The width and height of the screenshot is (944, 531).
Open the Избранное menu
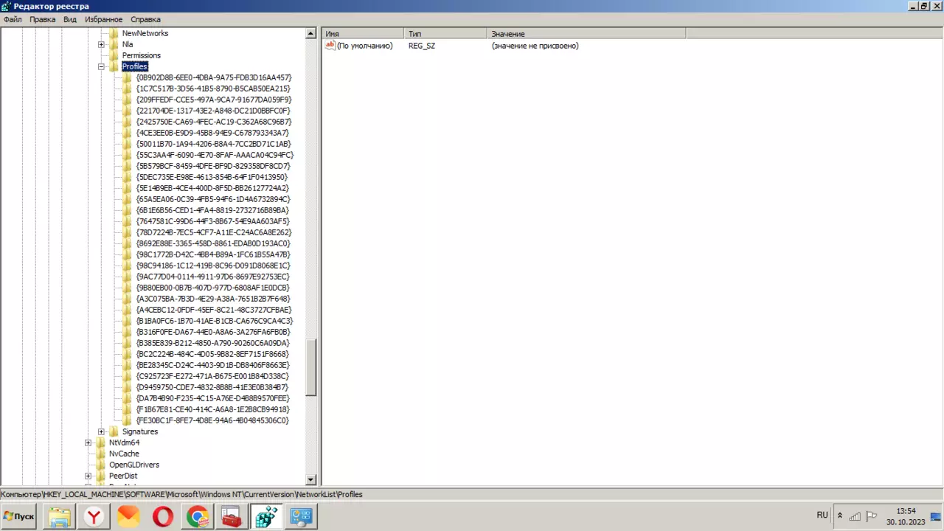103,19
